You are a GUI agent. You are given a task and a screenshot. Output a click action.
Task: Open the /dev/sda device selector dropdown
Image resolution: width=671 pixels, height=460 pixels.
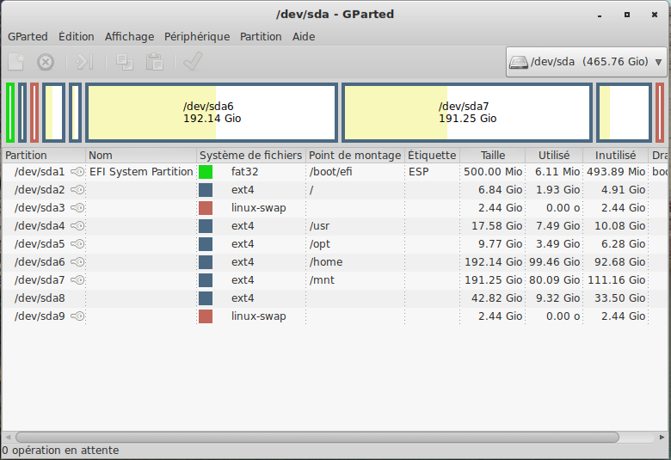pyautogui.click(x=587, y=62)
